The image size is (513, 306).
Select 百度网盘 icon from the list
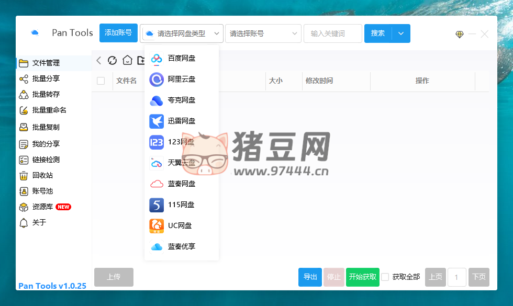tap(157, 58)
